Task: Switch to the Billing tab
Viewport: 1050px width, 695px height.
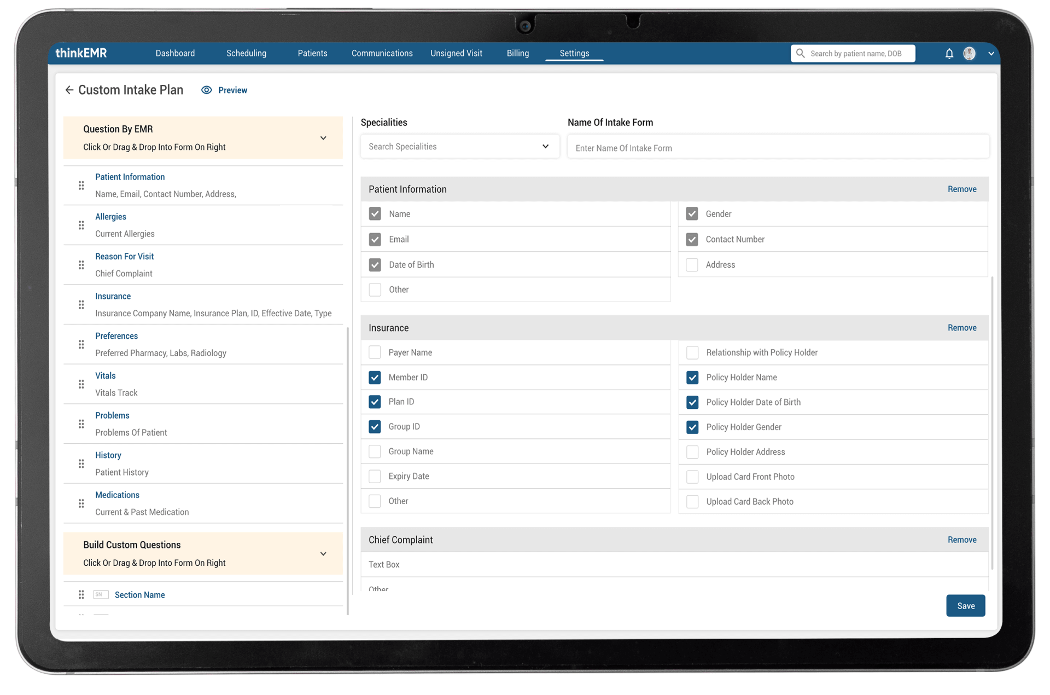Action: pyautogui.click(x=517, y=53)
